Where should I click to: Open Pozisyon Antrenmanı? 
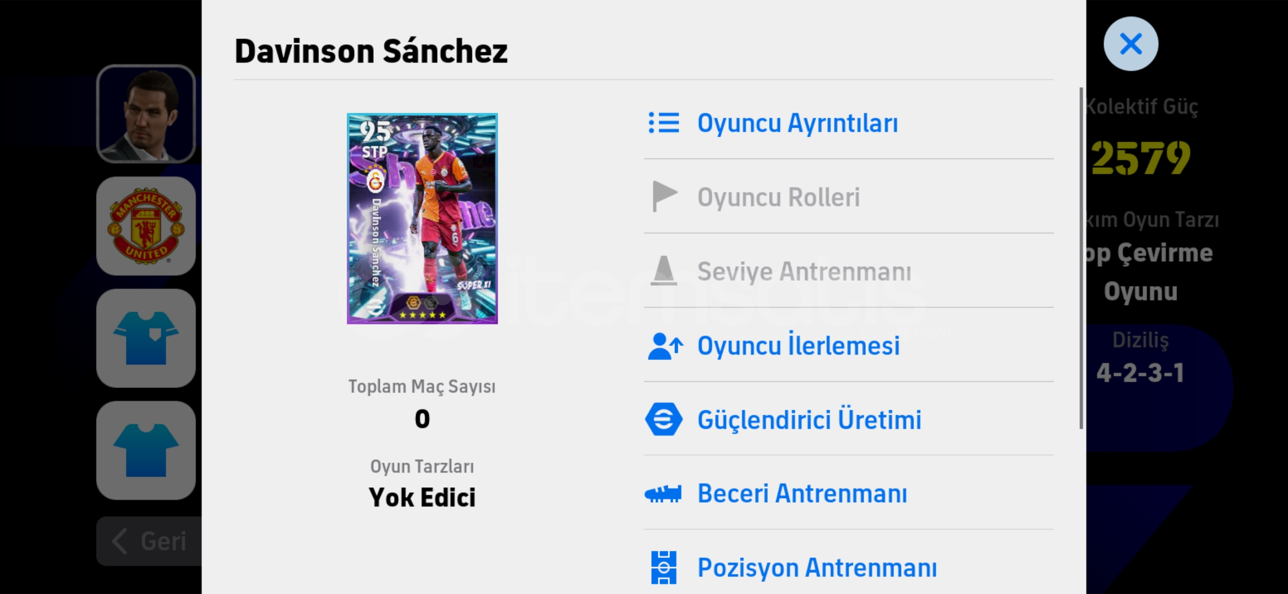tap(817, 568)
